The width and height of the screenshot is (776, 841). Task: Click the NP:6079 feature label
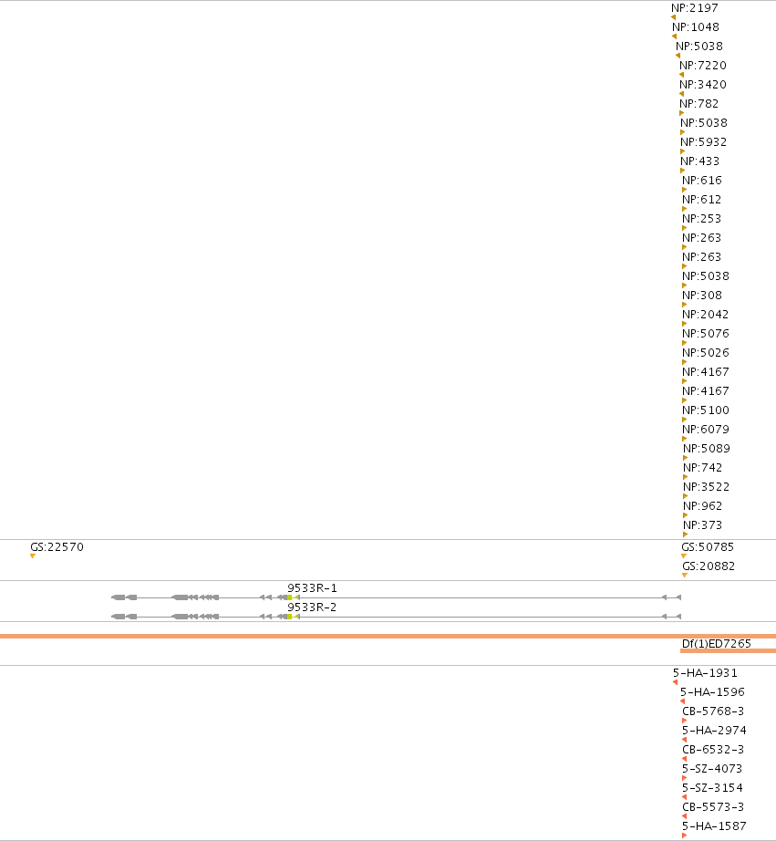pyautogui.click(x=706, y=430)
